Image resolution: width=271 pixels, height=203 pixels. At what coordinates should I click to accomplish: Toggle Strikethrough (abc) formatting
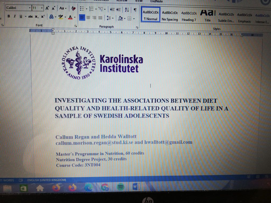tap(30, 17)
